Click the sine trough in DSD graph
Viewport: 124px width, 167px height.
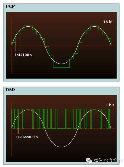[x=61, y=147]
